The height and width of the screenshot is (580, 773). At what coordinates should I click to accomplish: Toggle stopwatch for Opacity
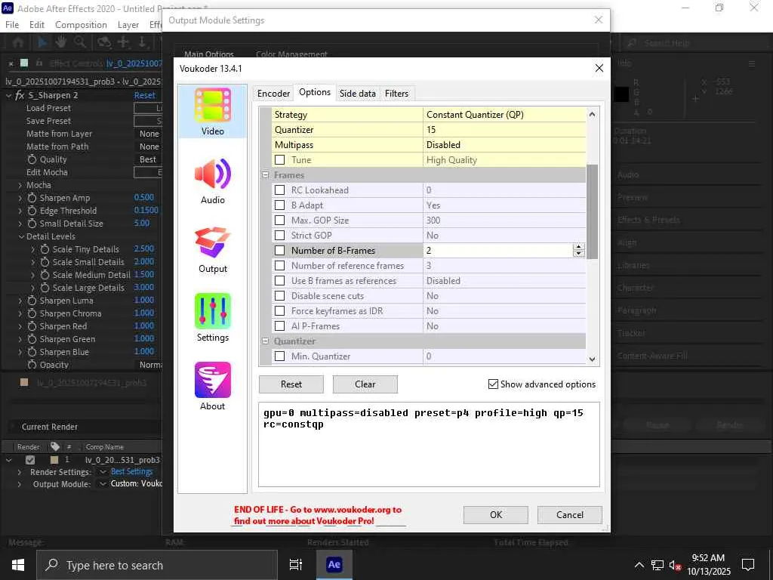[32, 365]
